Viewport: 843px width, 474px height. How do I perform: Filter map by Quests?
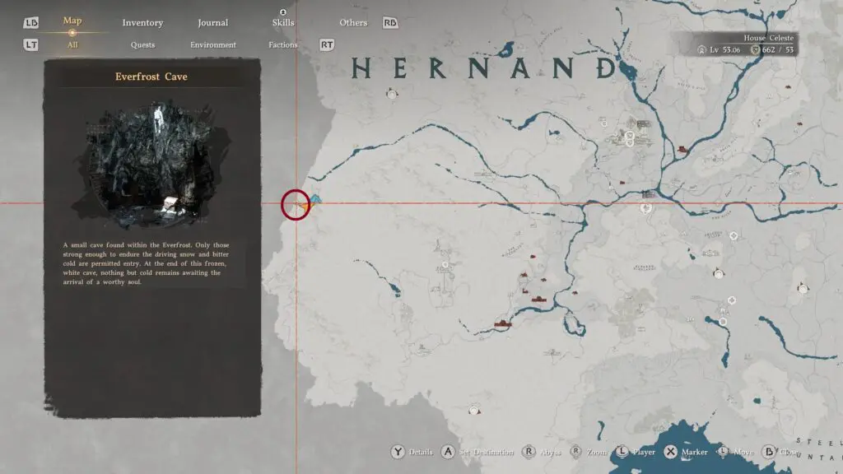coord(142,45)
